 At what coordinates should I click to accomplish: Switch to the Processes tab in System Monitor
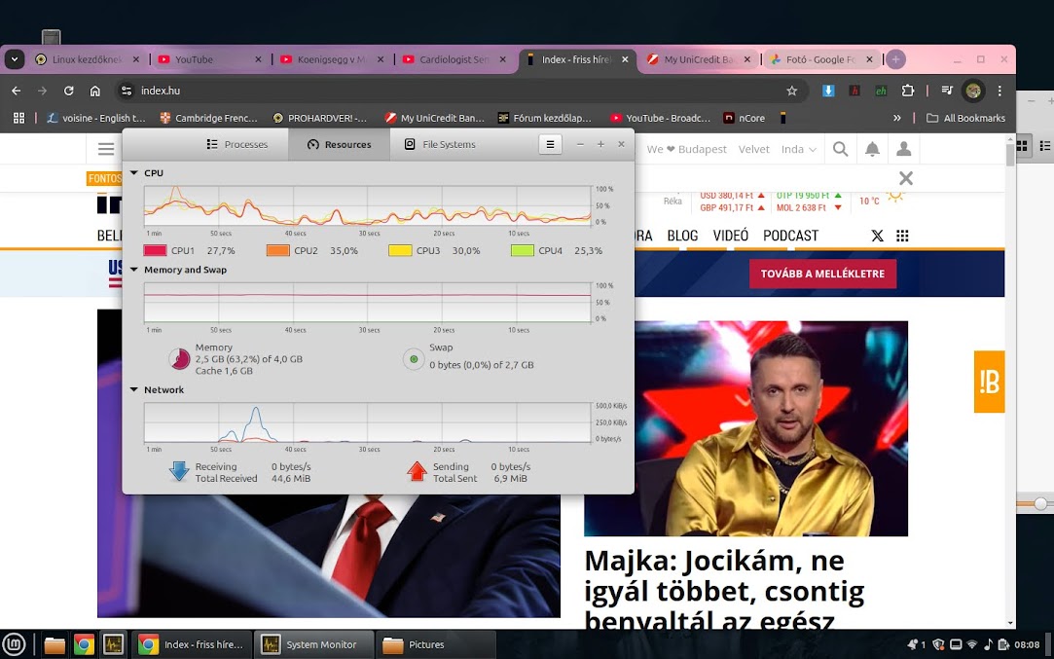(237, 145)
